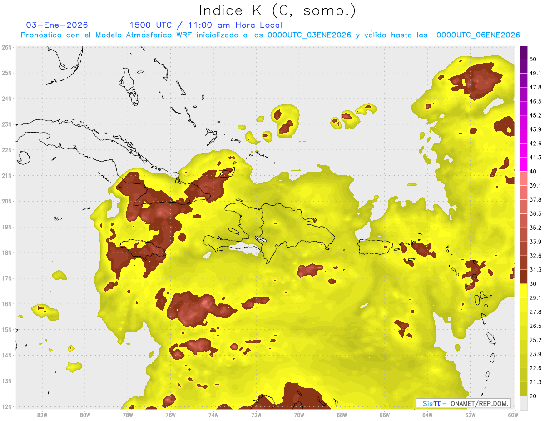545x421 pixels.
Task: Click the colorbar value '32.6'
Action: (535, 256)
